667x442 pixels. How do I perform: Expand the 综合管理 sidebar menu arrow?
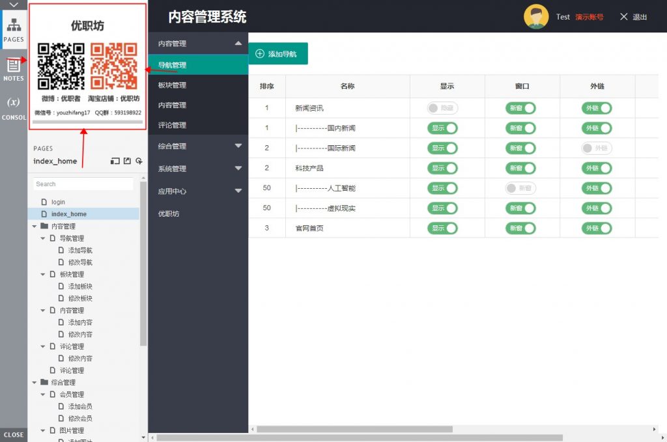click(x=238, y=146)
